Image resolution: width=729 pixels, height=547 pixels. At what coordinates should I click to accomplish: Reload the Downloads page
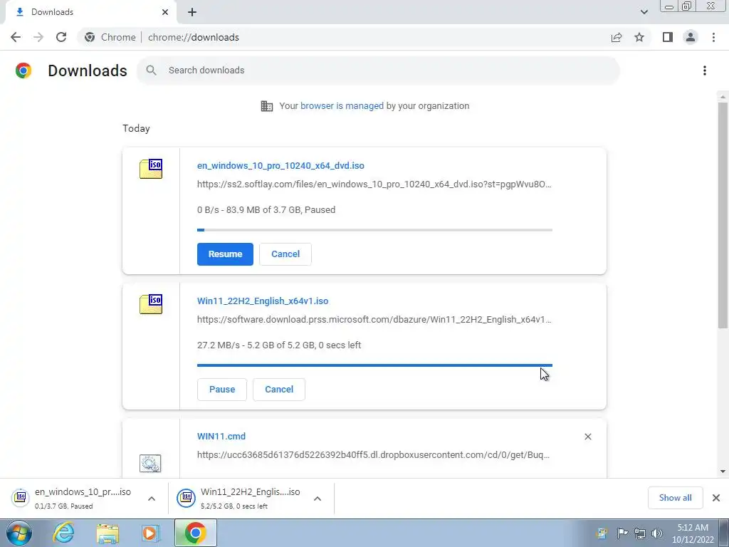point(61,37)
